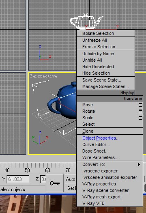
Task: Toggle Auto Key mode
Action: point(71,179)
